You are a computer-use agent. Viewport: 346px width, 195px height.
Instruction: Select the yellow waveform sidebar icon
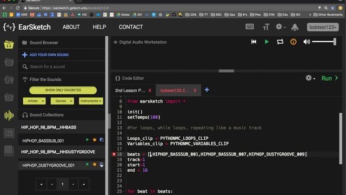click(x=9, y=115)
